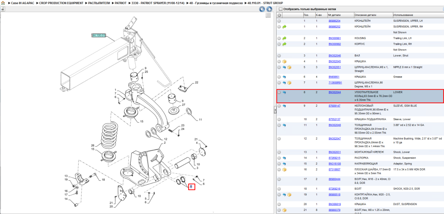Open part number link BN306819

click(x=335, y=204)
